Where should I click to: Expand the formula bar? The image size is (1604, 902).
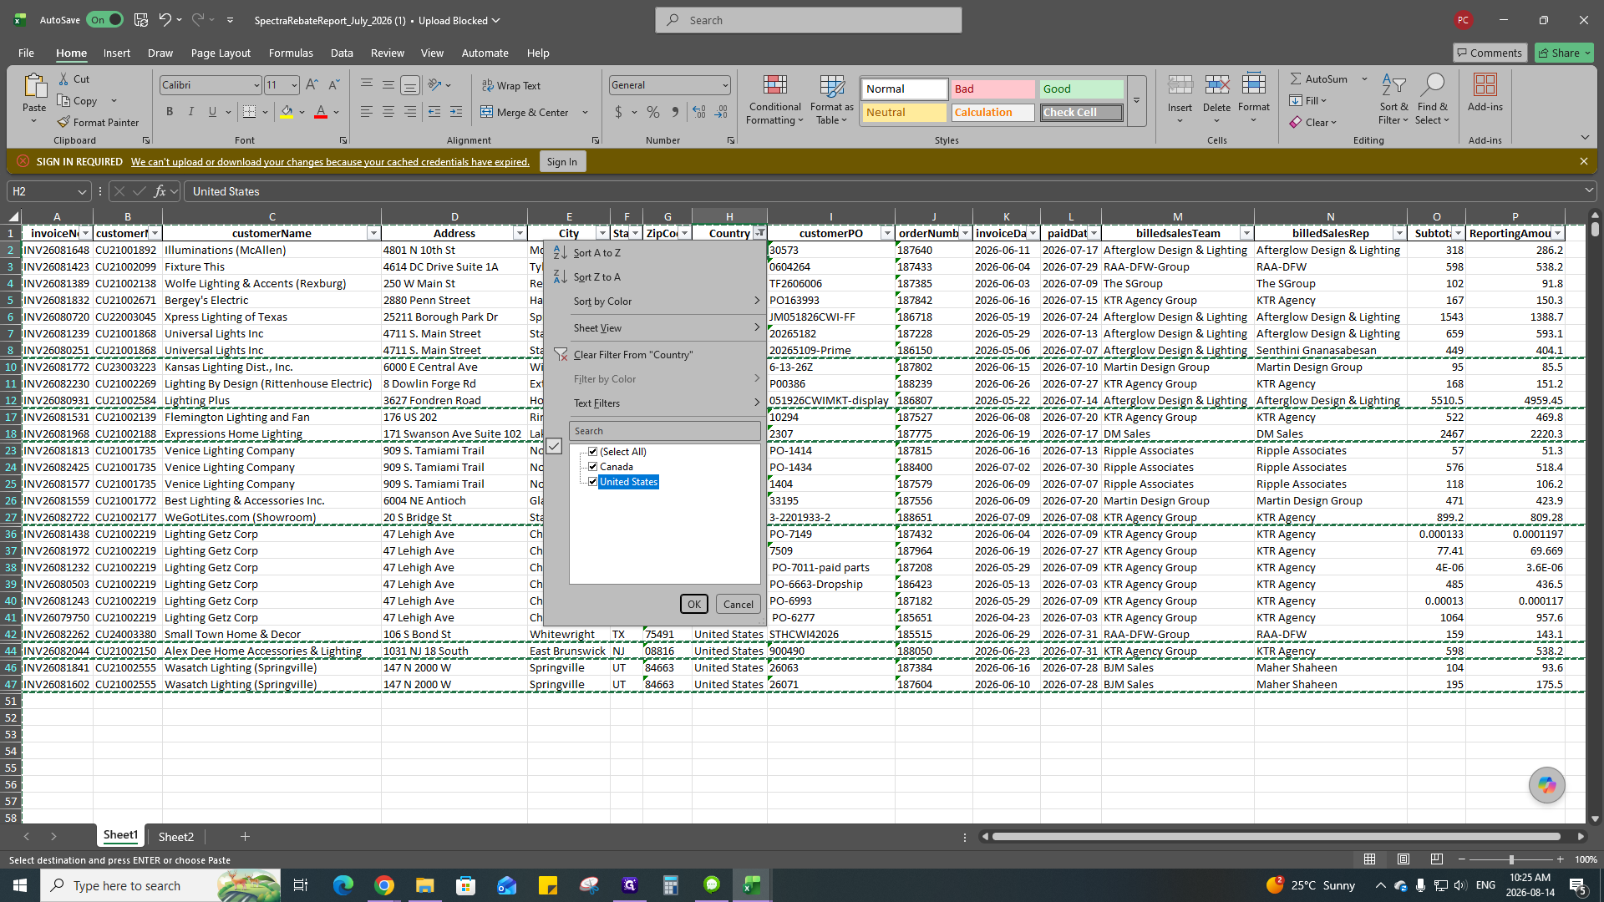1589,191
